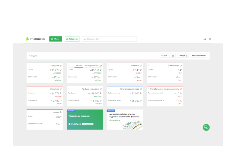The height and width of the screenshot is (163, 236).
Task: Click info icon next to Продажи
Action: tap(61, 65)
